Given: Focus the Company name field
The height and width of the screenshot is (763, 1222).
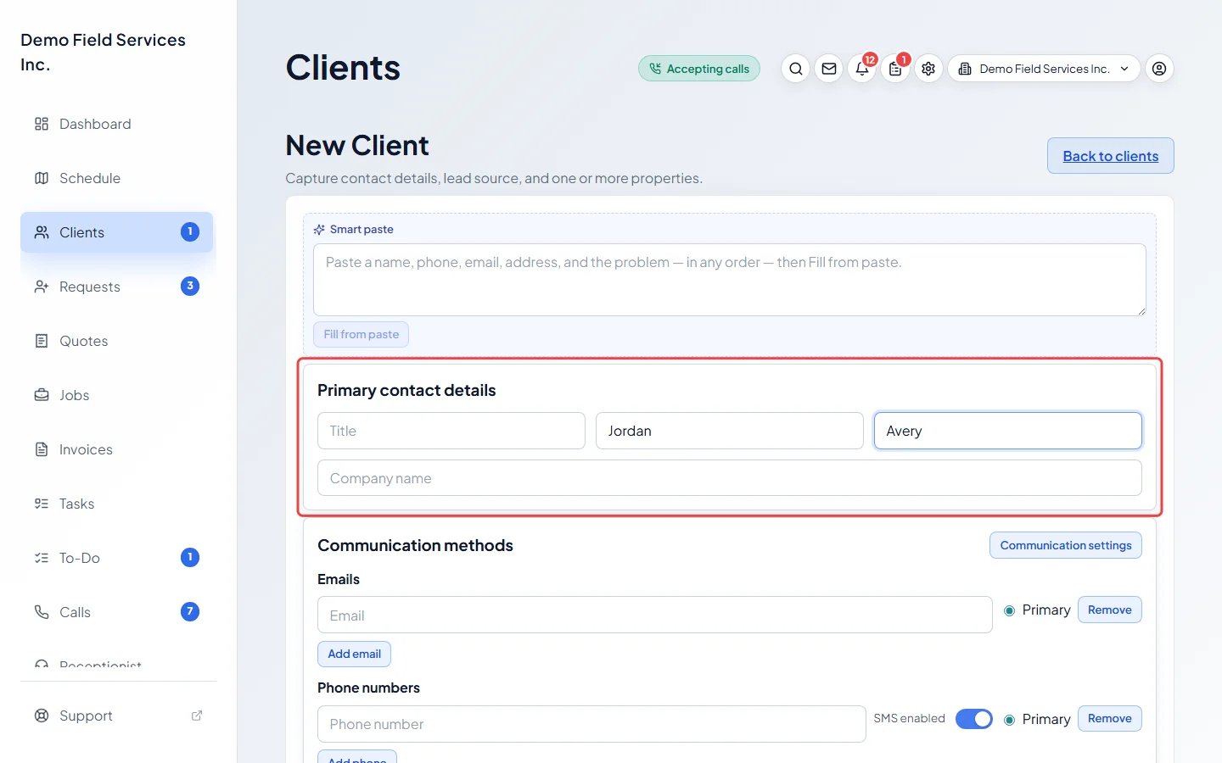Looking at the screenshot, I should [729, 478].
